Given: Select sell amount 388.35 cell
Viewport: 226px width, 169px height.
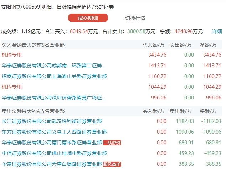Looking at the screenshot, I should (x=186, y=164).
